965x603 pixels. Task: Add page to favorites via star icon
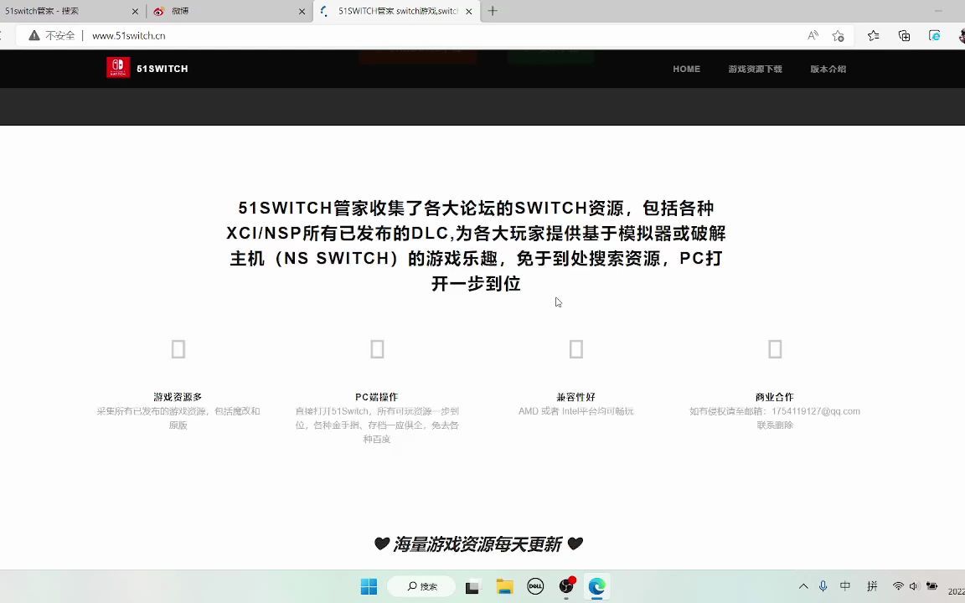point(838,36)
